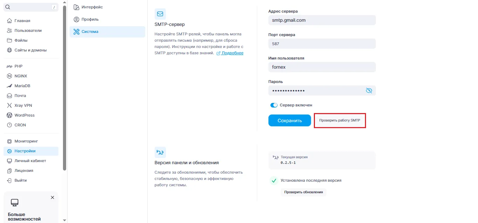The height and width of the screenshot is (223, 478).
Task: Click the Сохранить button
Action: pyautogui.click(x=290, y=120)
